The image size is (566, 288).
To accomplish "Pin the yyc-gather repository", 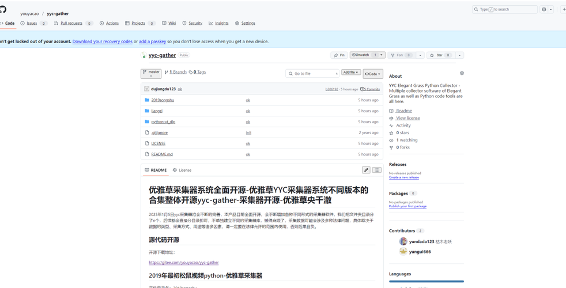I will [339, 55].
